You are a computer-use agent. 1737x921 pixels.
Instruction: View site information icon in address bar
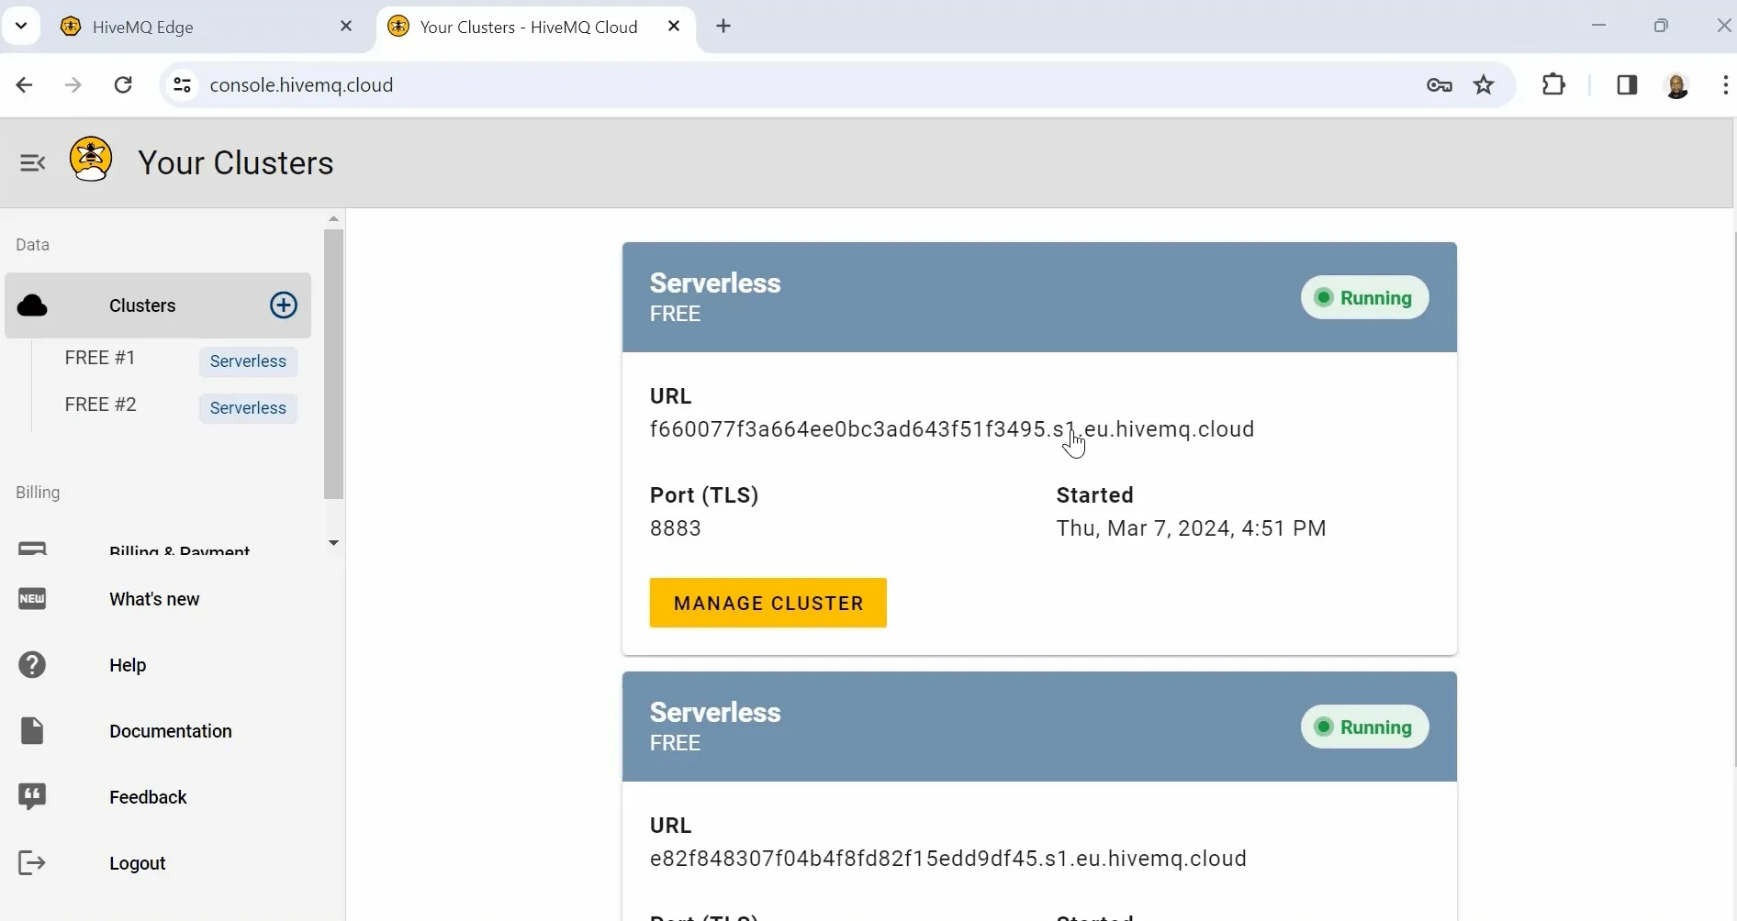coord(182,85)
